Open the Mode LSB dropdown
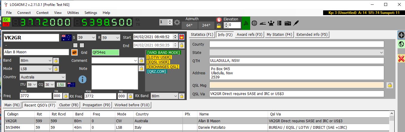 [36, 69]
